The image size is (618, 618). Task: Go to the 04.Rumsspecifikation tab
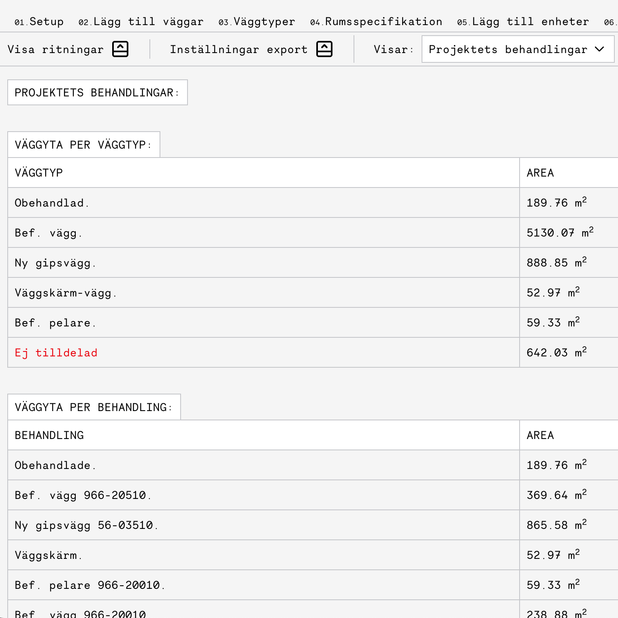pos(376,21)
